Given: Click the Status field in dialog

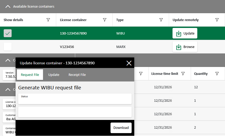Looking at the screenshot, I should click(x=75, y=99).
